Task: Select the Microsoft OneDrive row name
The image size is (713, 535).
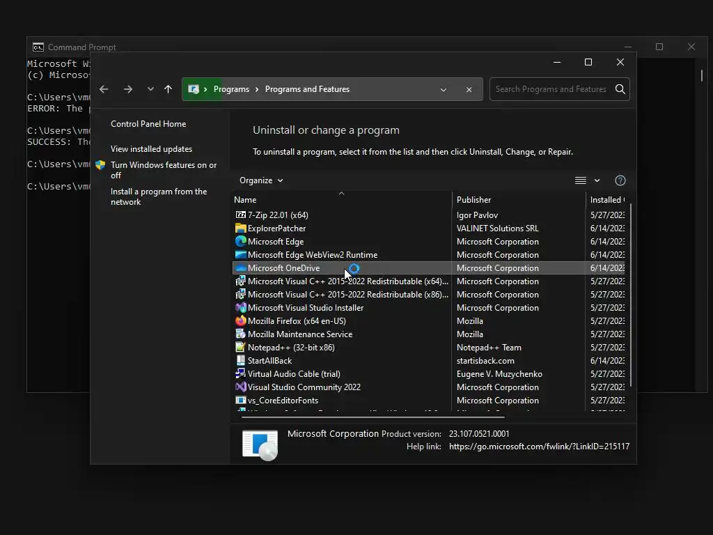Action: click(x=284, y=268)
